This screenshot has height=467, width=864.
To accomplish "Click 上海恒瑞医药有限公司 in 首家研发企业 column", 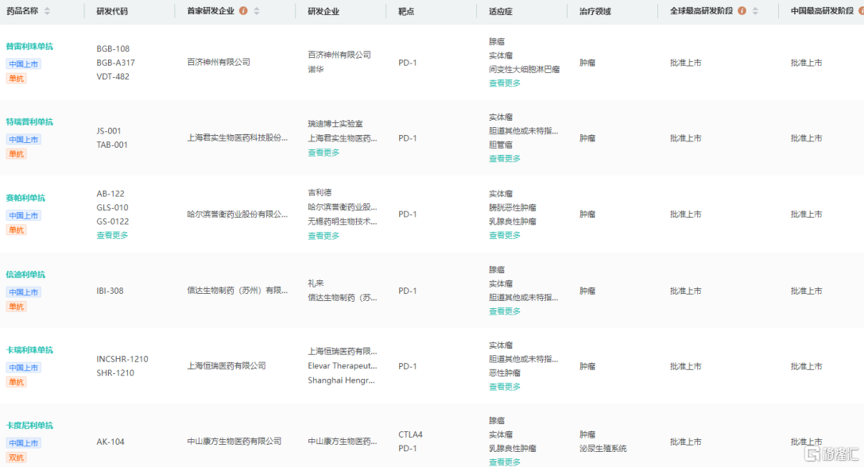I will (227, 365).
